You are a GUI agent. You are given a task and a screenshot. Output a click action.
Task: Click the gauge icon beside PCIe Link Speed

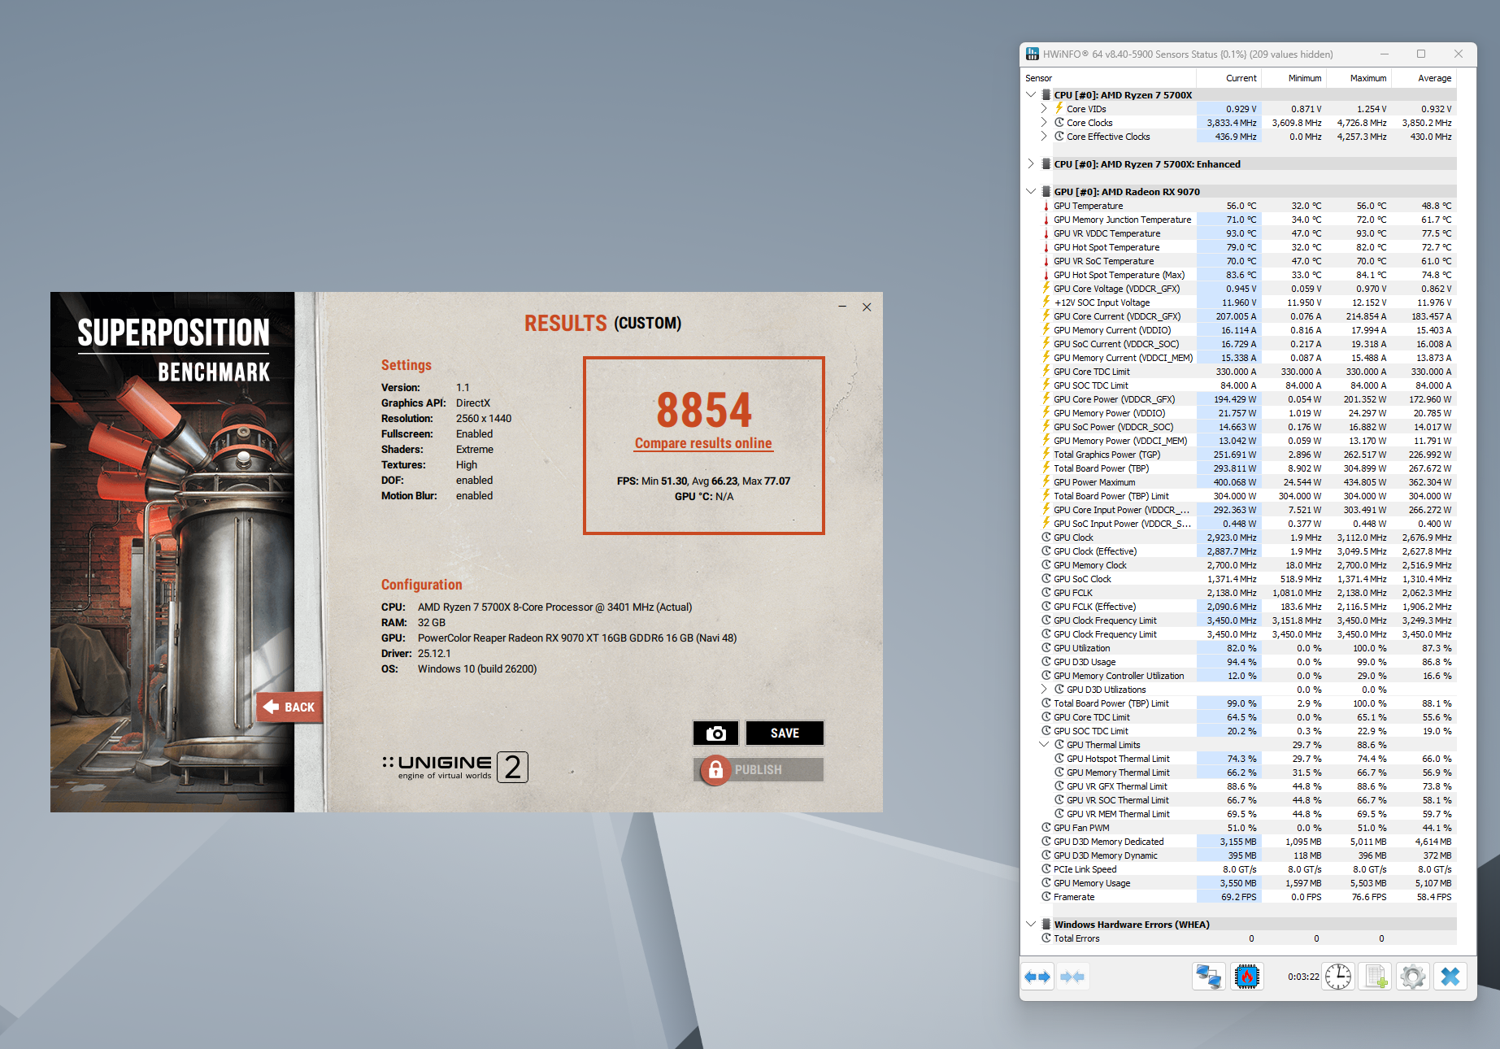pyautogui.click(x=1046, y=869)
